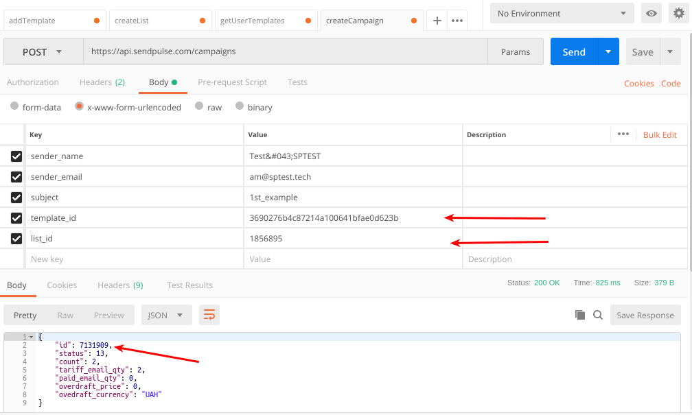This screenshot has width=692, height=415.
Task: Toggle the wrap lines icon in response
Action: [209, 316]
